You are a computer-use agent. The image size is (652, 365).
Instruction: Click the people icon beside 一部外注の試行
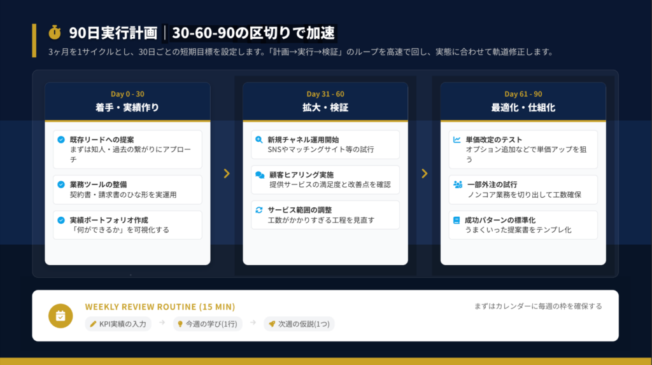(457, 184)
